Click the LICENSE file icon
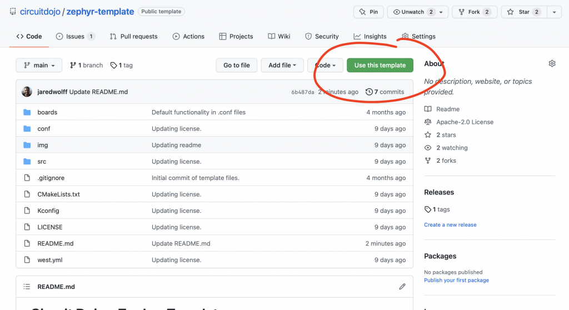Viewport: 569px width, 310px height. [27, 227]
